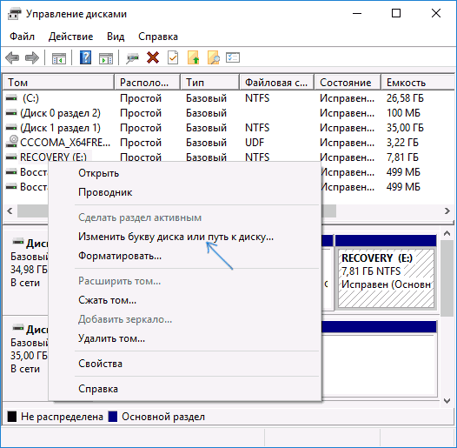This screenshot has width=457, height=448.
Task: Select Сжать том... in the context menu
Action: click(x=185, y=300)
